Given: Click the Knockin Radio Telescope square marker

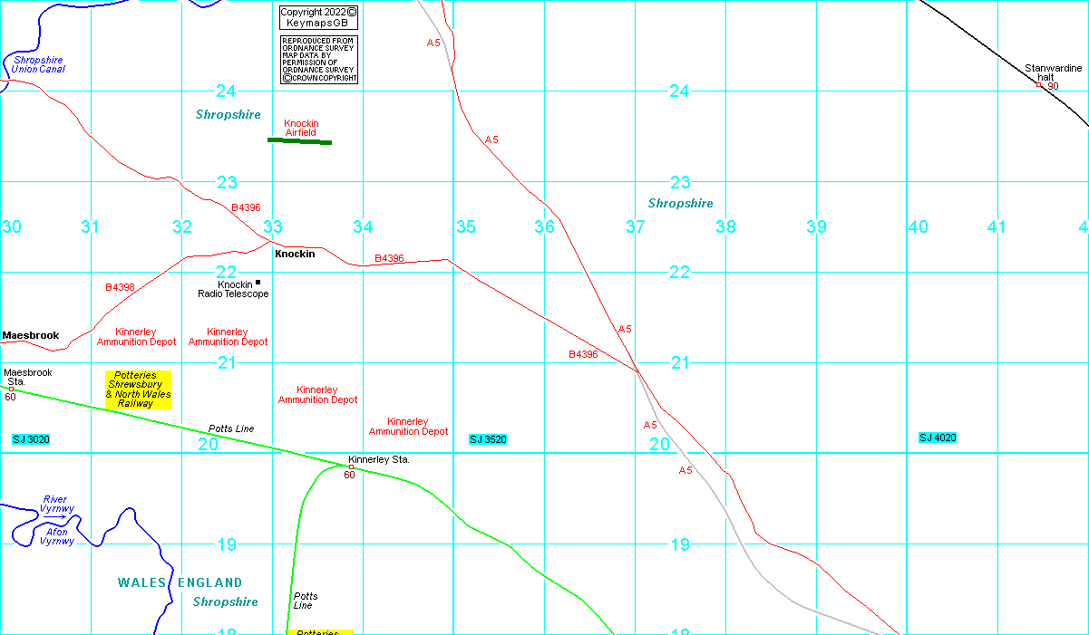Looking at the screenshot, I should 258,283.
